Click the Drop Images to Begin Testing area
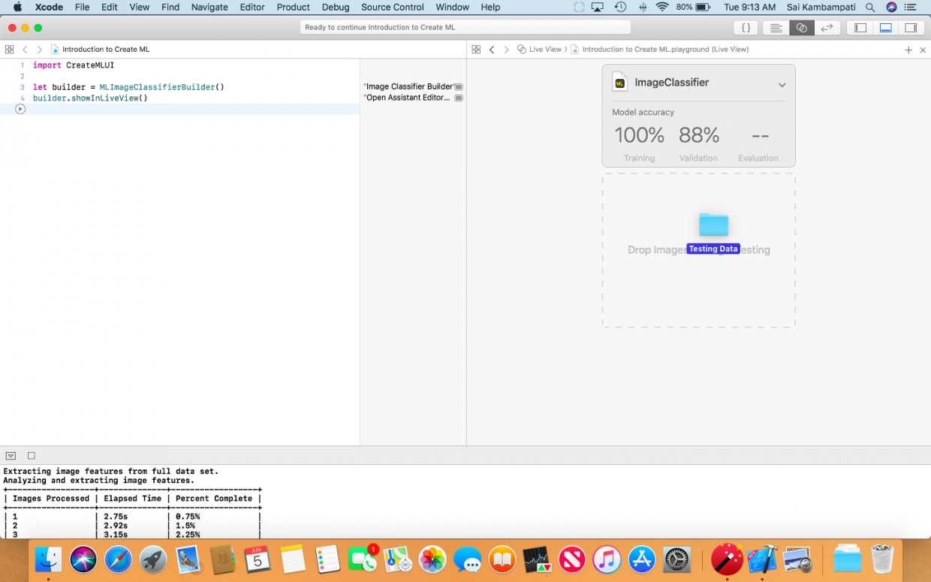 [x=698, y=285]
